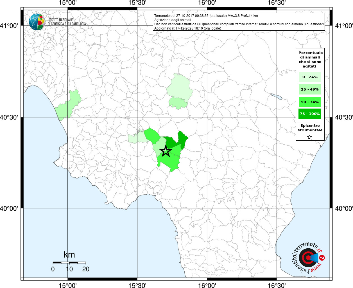Click the scale bar graphic

69,263
